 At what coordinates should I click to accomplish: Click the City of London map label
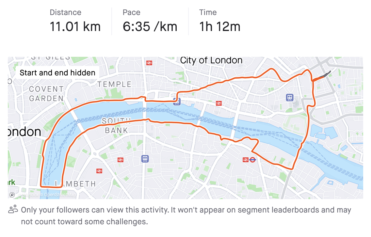point(211,60)
